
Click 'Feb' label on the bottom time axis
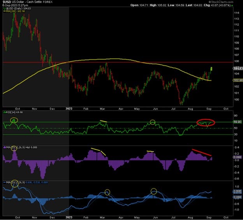(86, 217)
